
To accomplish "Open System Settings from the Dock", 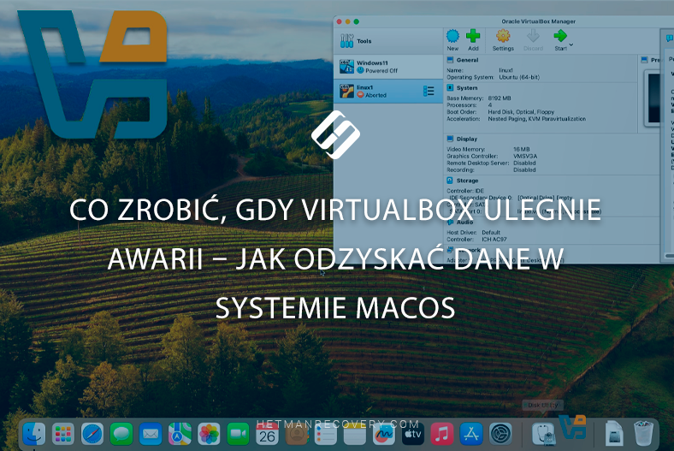I will [x=500, y=433].
